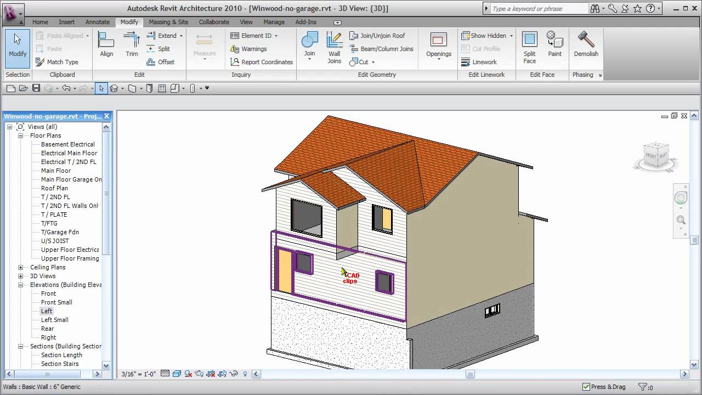This screenshot has height=395, width=702.
Task: Expand the Ceiling Plans tree node
Action: (x=21, y=267)
